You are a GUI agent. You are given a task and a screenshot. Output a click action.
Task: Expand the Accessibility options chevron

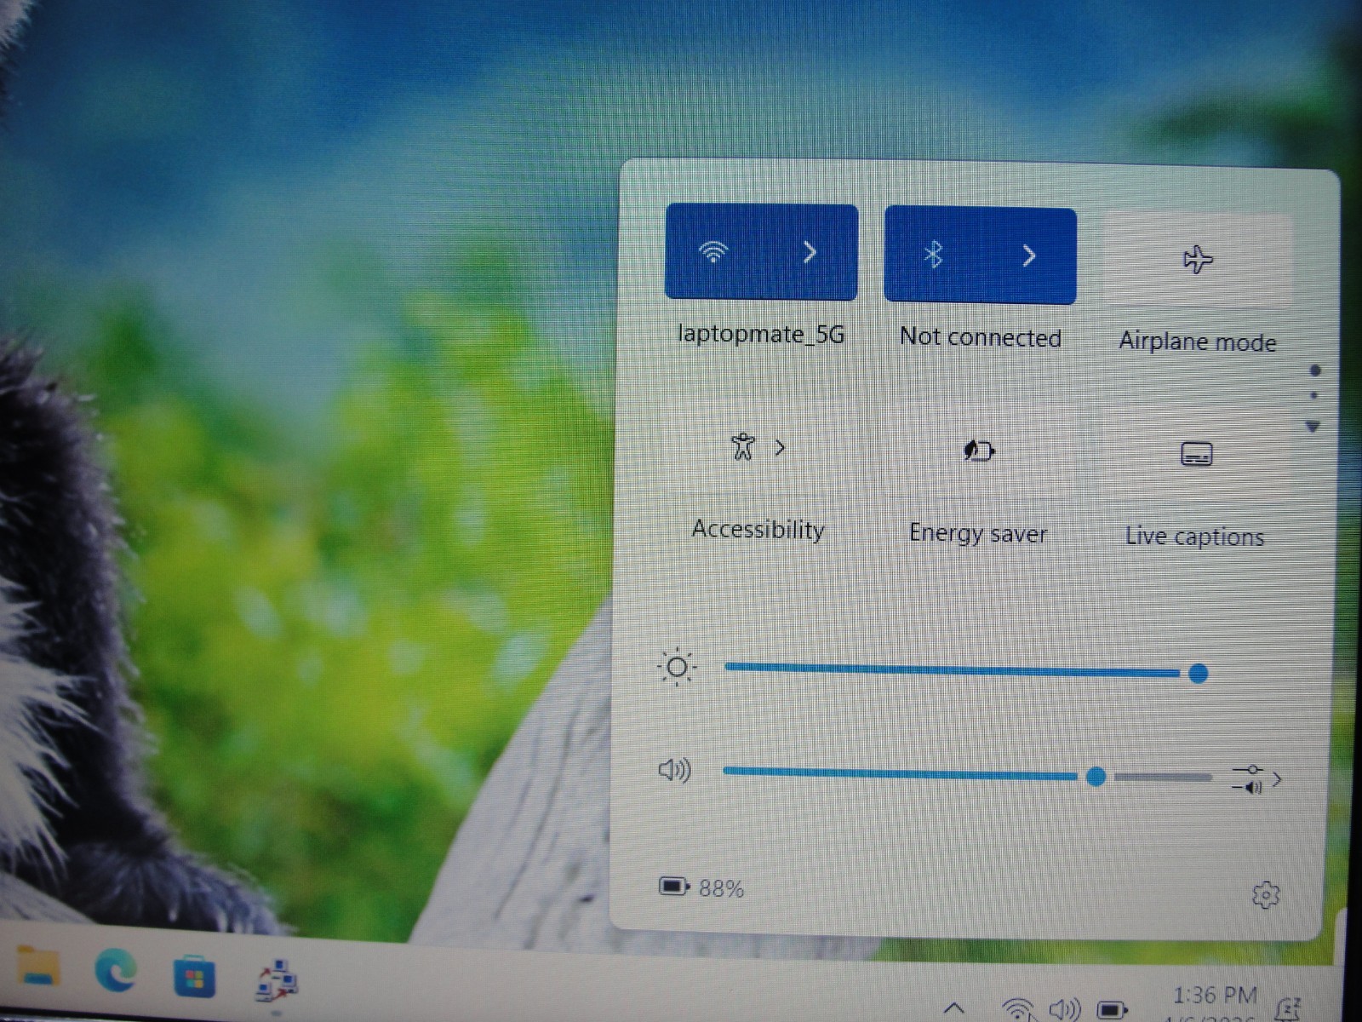tap(780, 447)
